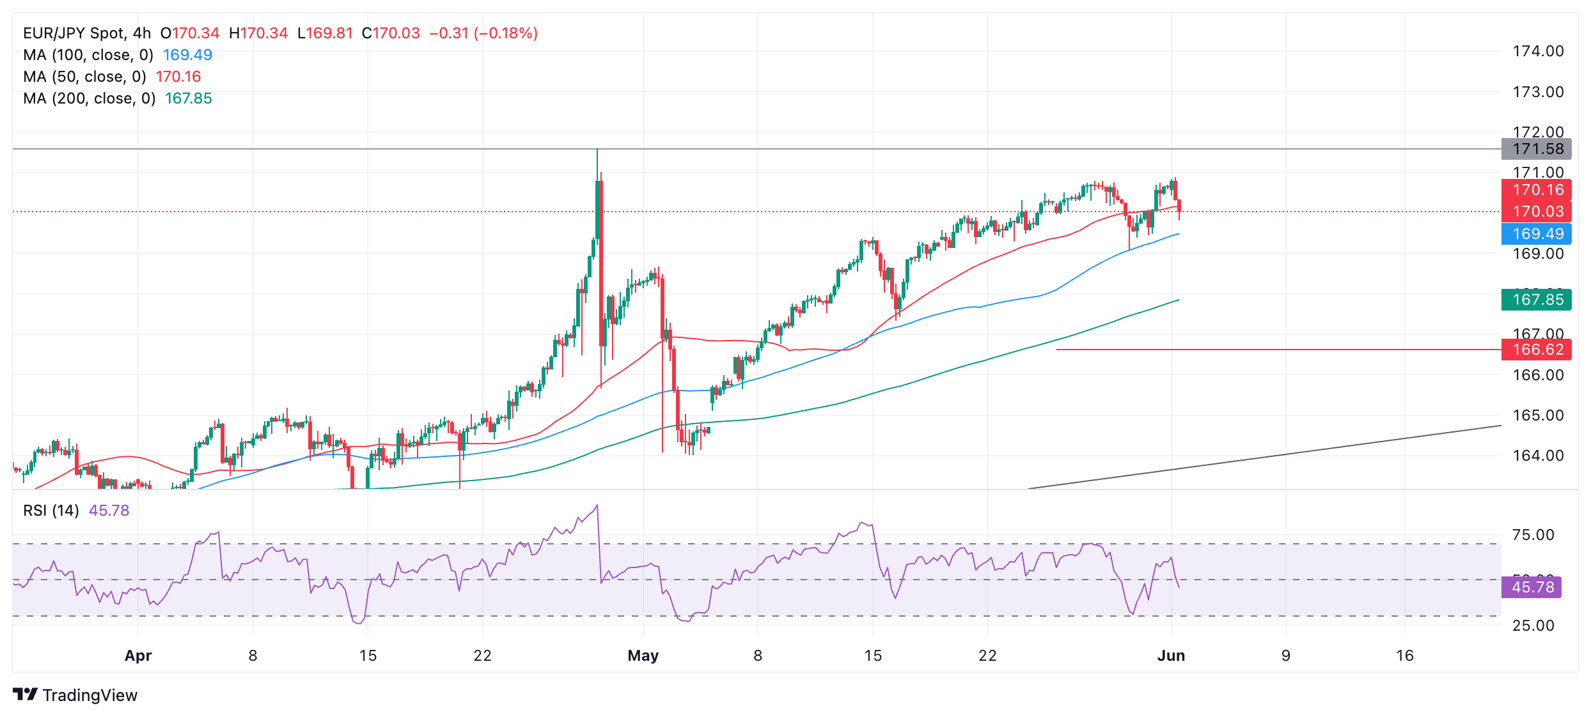This screenshot has width=1591, height=717.
Task: Click the grey 171.58 price tag
Action: (1536, 149)
